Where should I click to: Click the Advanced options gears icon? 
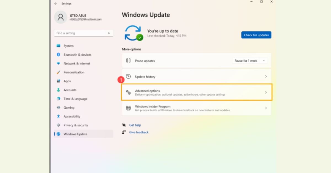[128, 93]
